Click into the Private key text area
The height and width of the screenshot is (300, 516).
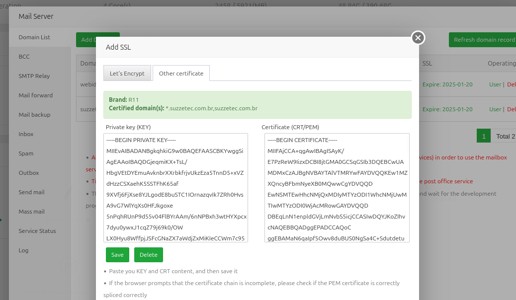176,187
